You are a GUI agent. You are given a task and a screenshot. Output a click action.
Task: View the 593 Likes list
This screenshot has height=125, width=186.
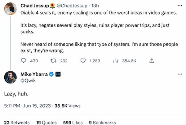[73, 123]
